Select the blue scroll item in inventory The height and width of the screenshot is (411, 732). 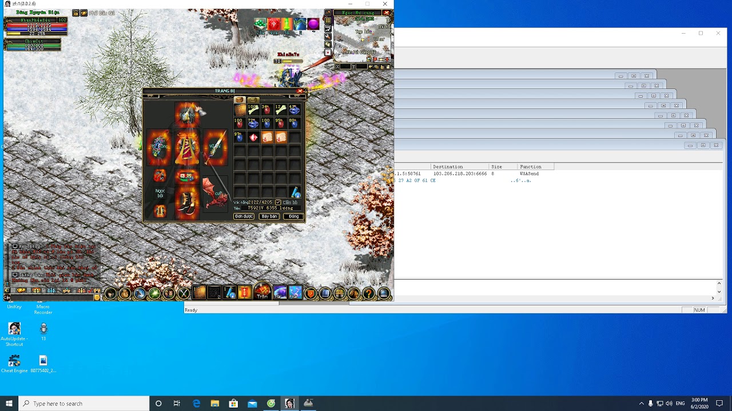coord(295,192)
